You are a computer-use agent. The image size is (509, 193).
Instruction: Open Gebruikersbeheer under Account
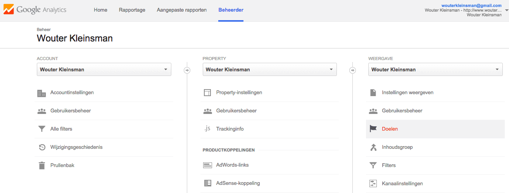71,111
